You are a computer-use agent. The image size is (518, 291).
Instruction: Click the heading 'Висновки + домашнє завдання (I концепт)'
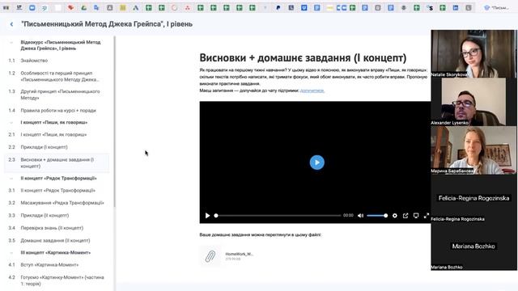pos(303,57)
